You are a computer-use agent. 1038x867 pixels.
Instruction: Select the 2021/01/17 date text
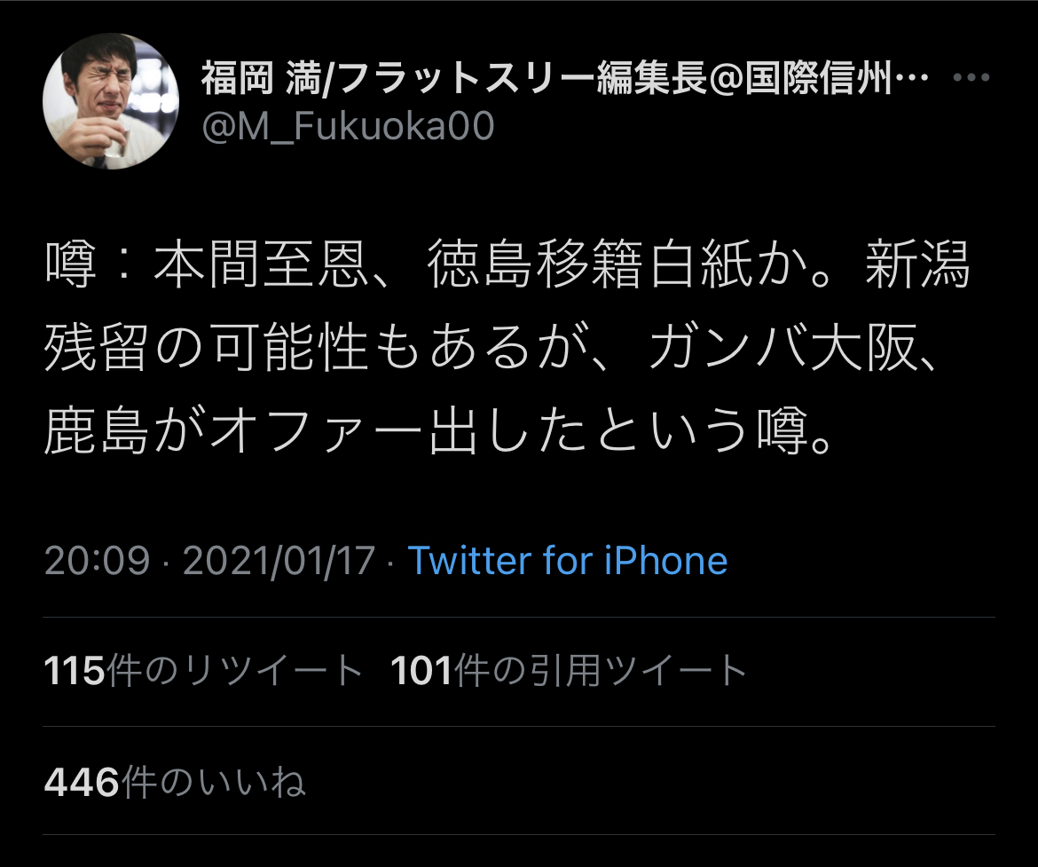tap(279, 561)
